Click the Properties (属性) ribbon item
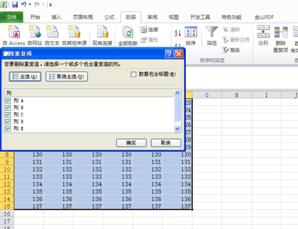298x229 pixels. coord(149,40)
